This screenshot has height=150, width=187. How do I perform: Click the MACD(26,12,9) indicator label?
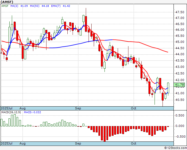click(11, 112)
